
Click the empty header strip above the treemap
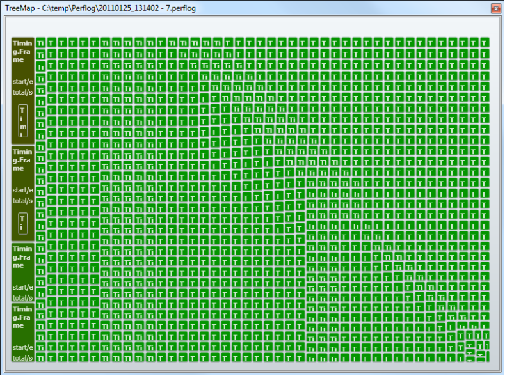252,26
